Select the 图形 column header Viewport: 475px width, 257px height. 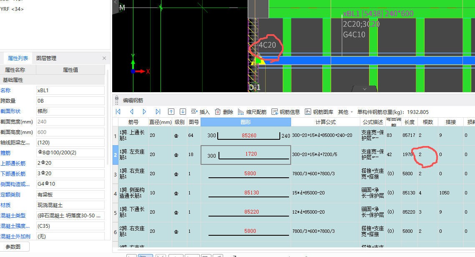[246, 122]
